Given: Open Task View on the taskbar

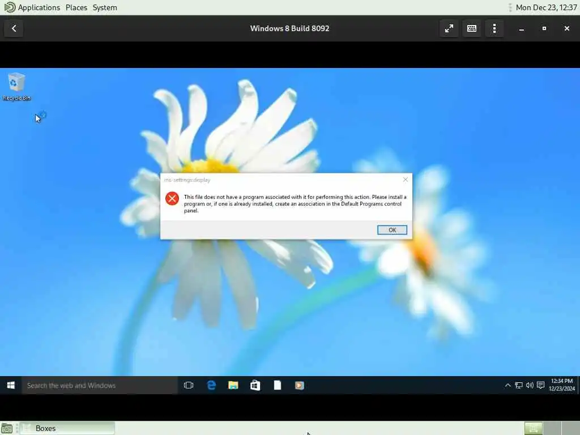Looking at the screenshot, I should pyautogui.click(x=189, y=385).
